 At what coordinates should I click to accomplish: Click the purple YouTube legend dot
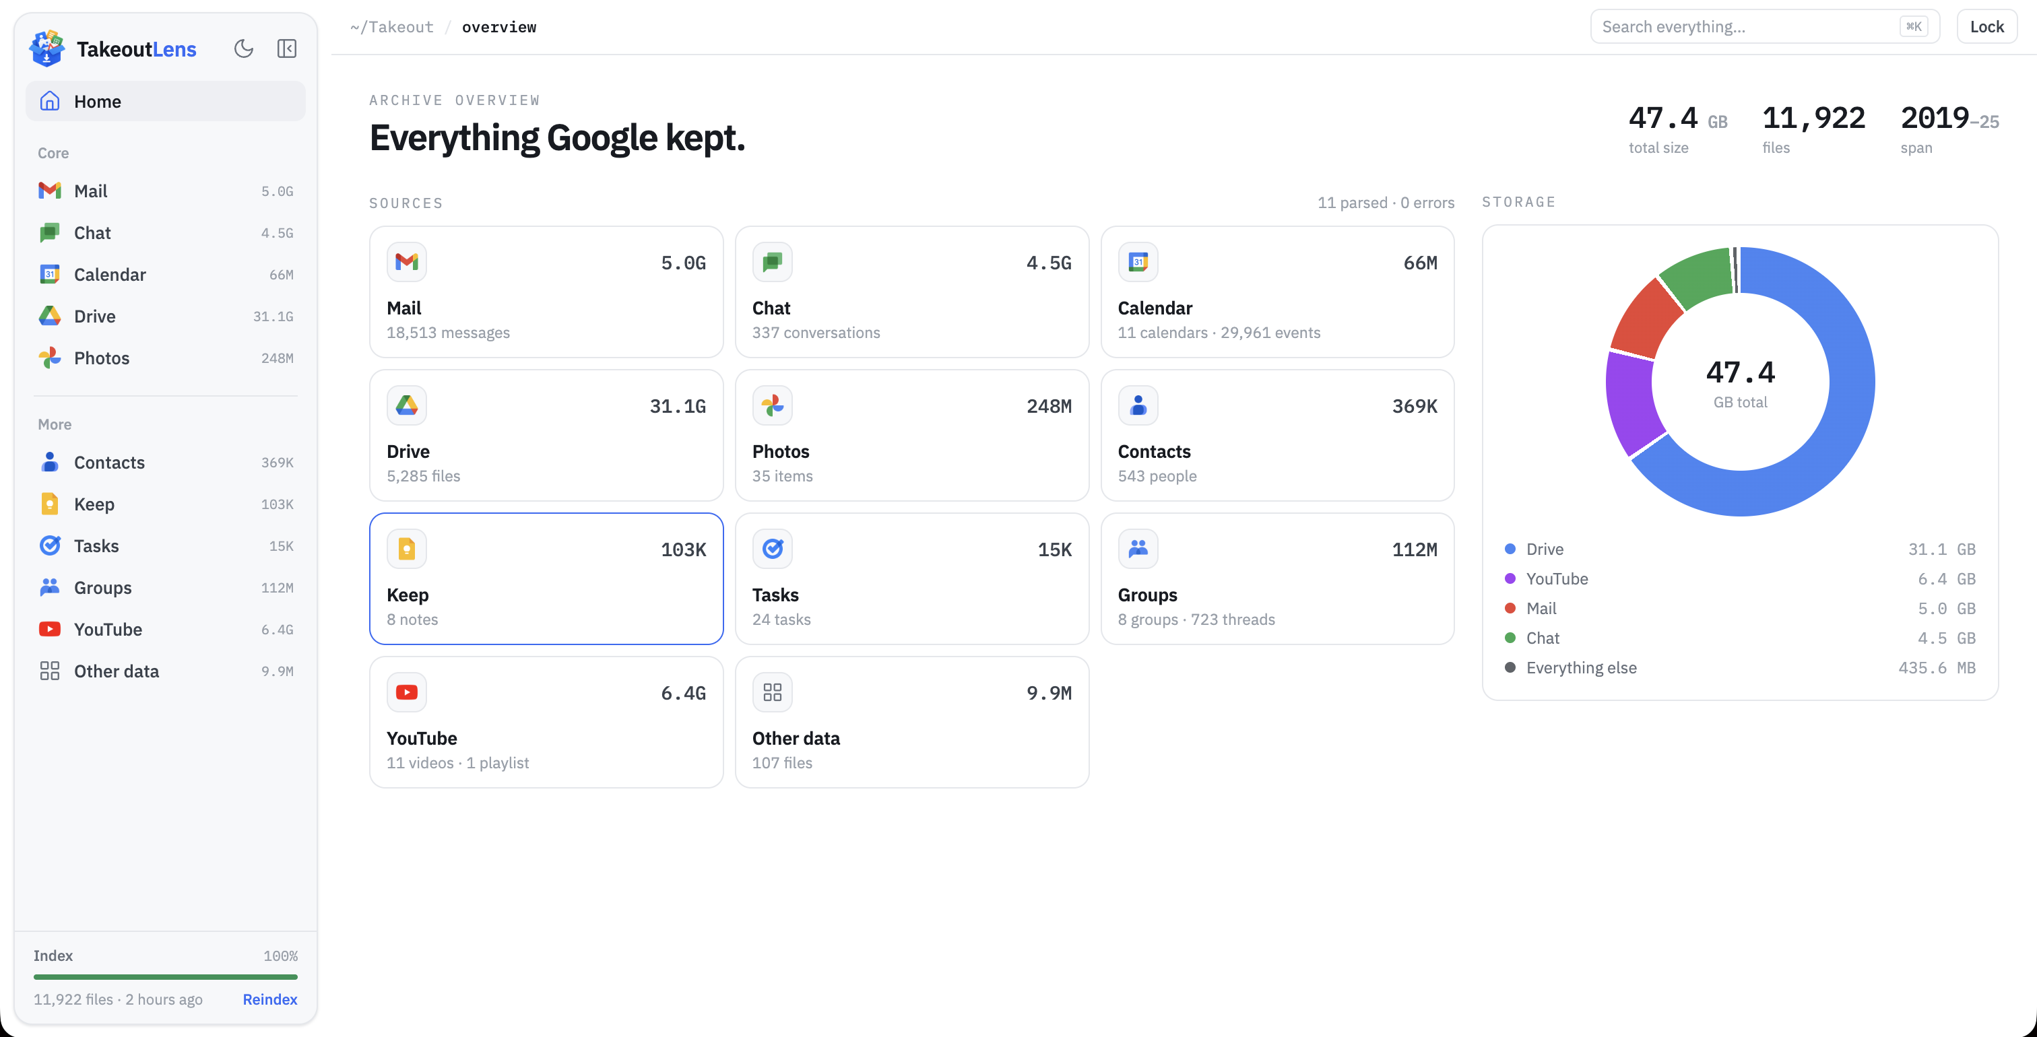tap(1510, 578)
